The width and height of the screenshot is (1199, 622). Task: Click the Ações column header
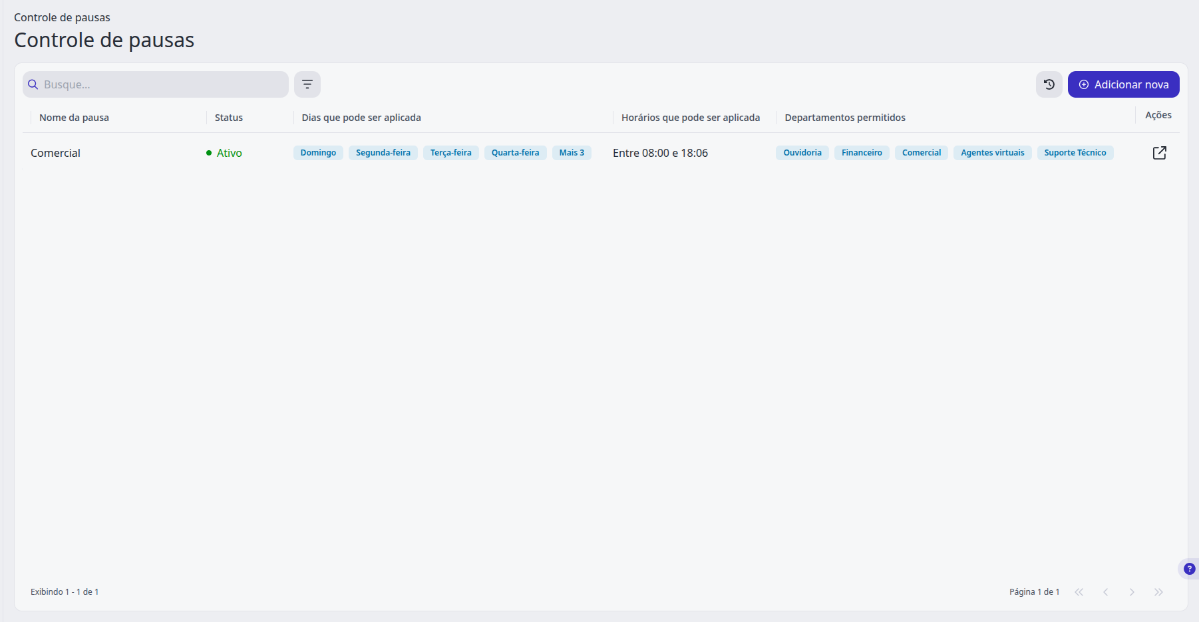1158,115
